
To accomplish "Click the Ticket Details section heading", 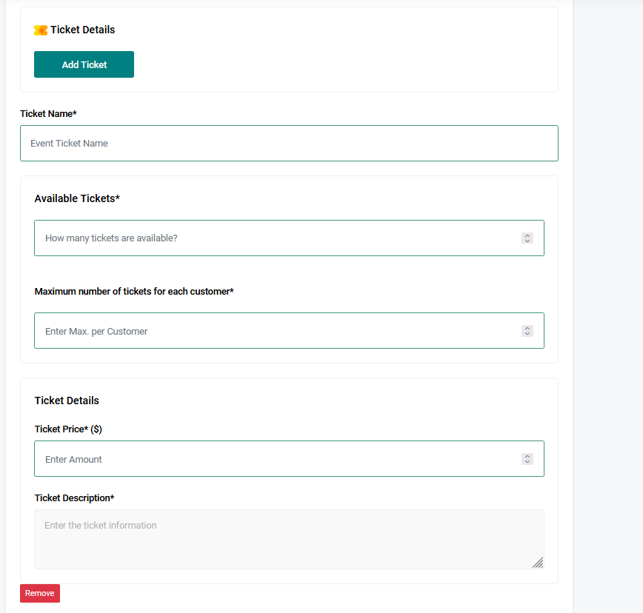I will click(67, 400).
